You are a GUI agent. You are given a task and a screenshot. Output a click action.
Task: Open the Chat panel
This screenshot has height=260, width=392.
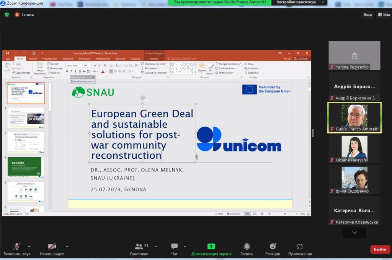click(174, 247)
